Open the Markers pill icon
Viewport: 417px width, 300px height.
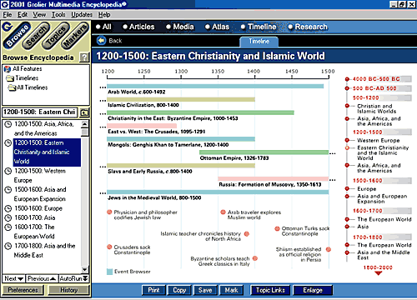click(x=75, y=35)
